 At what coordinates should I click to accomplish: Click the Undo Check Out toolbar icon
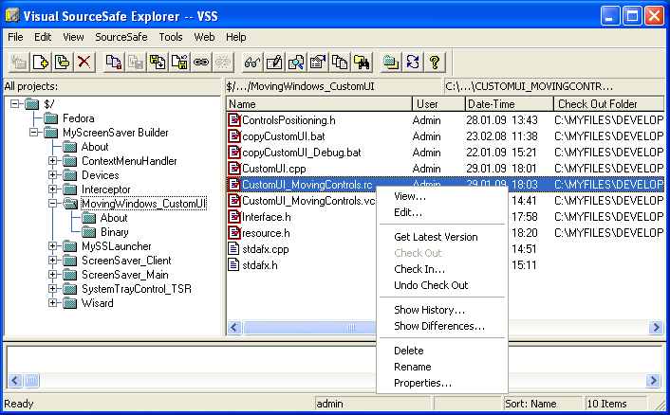pyautogui.click(x=179, y=63)
